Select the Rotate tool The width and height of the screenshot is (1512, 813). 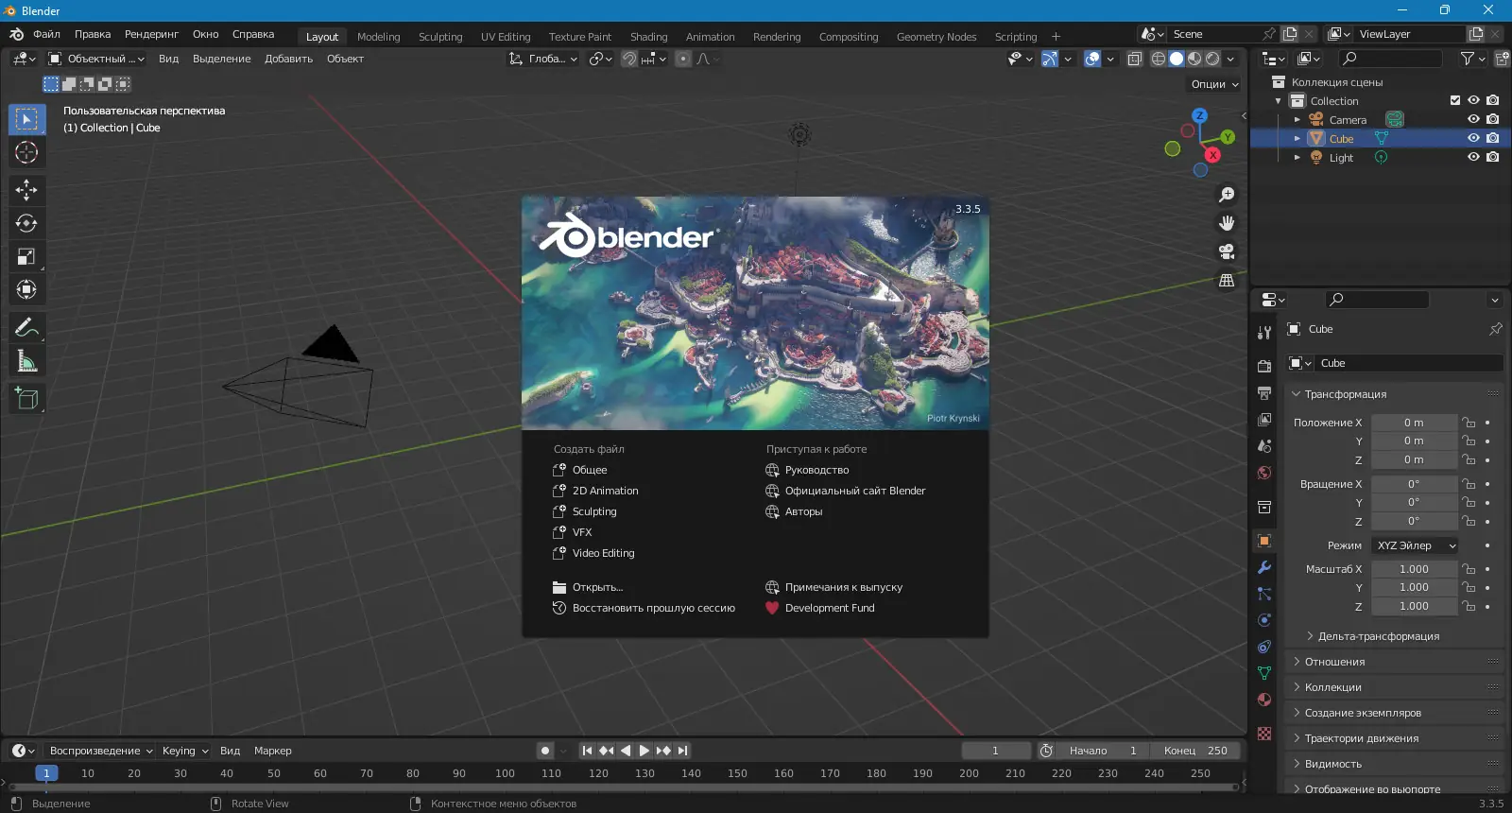tap(26, 223)
